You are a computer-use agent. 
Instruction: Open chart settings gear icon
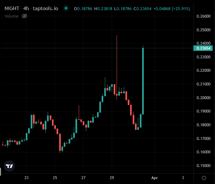coord(204,178)
